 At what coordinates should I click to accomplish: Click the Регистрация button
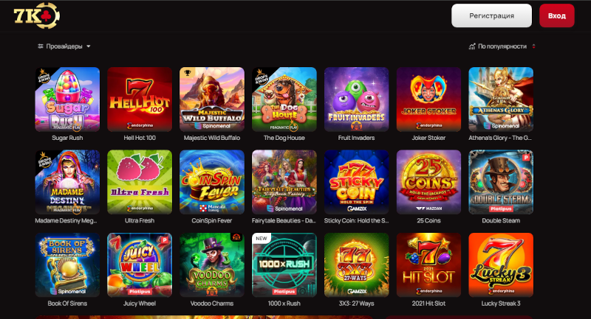point(491,15)
